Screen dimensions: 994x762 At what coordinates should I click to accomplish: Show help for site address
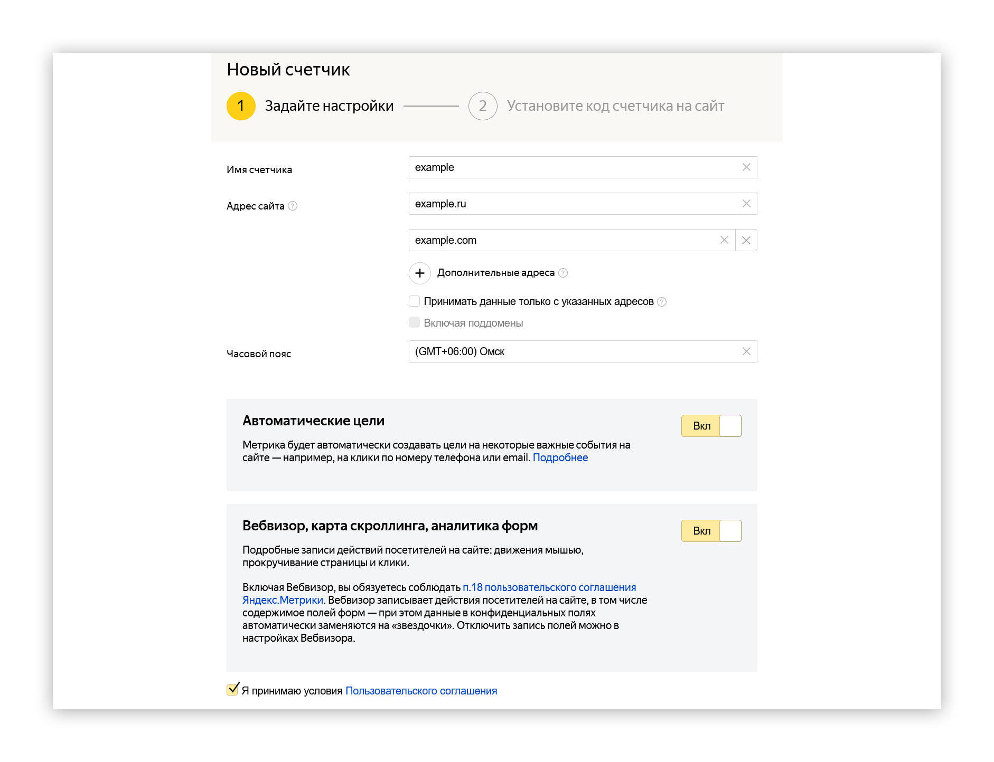(293, 206)
